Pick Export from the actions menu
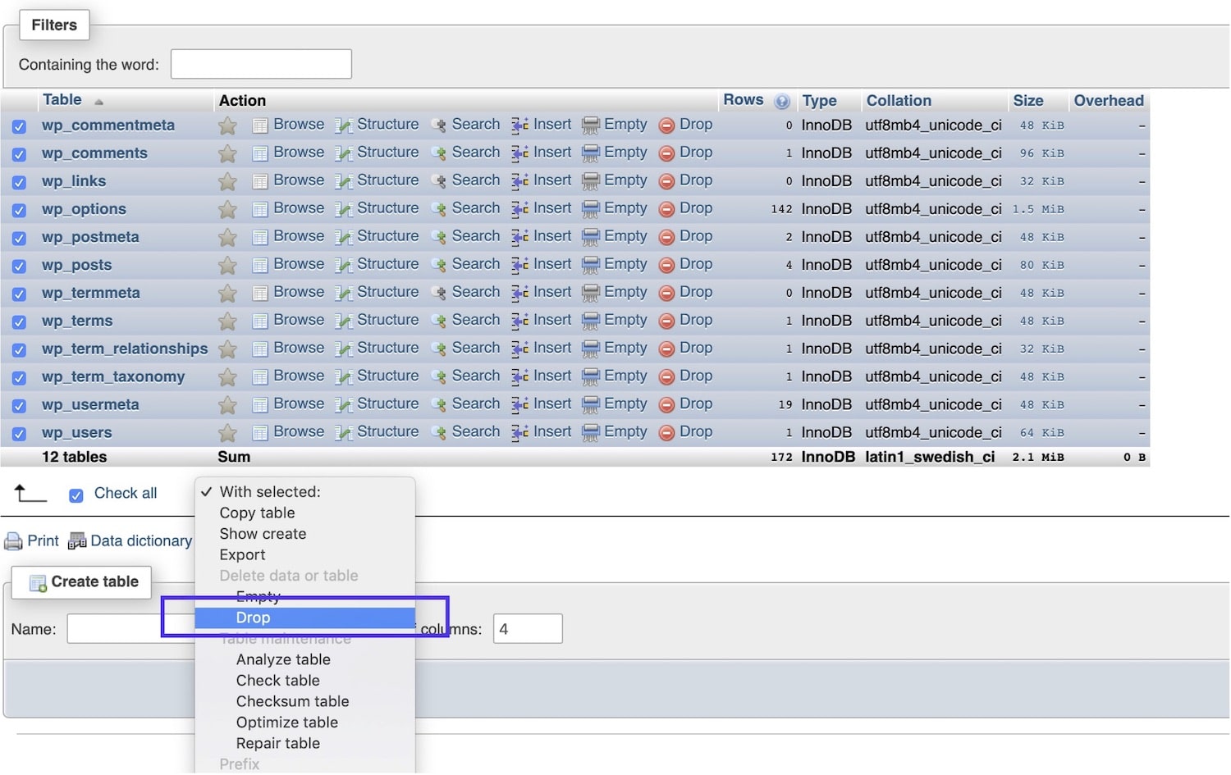This screenshot has width=1231, height=775. click(242, 554)
